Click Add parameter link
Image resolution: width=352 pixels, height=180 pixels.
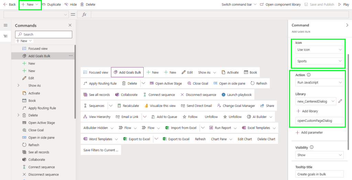coord(309,132)
